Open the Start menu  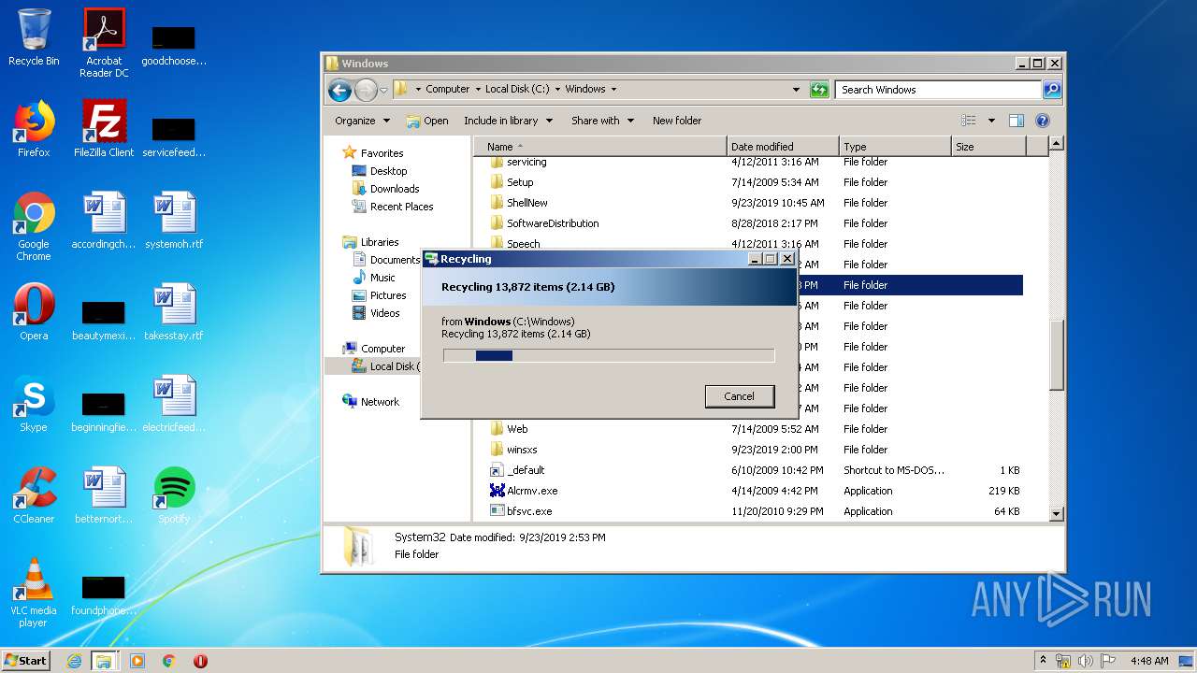point(25,661)
